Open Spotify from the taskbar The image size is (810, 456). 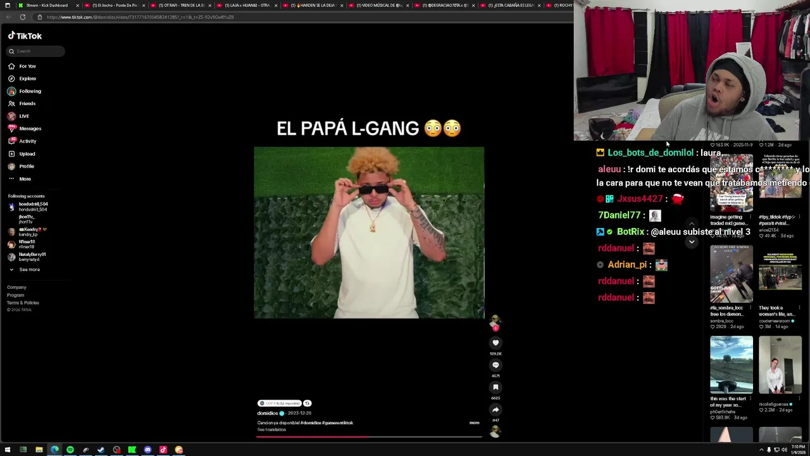[x=70, y=450]
